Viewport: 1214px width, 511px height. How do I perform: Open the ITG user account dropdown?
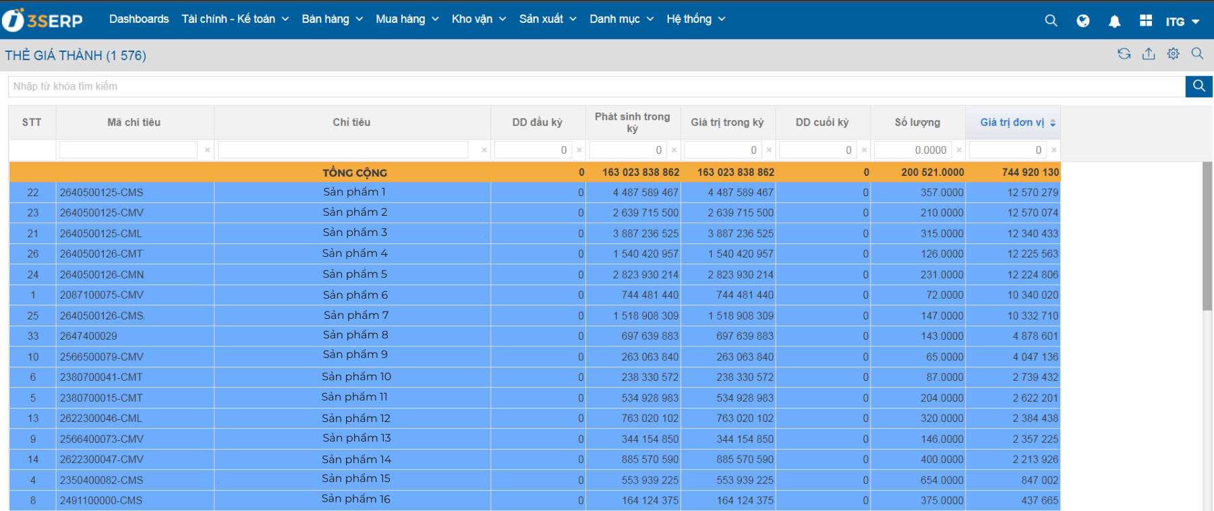click(x=1182, y=22)
